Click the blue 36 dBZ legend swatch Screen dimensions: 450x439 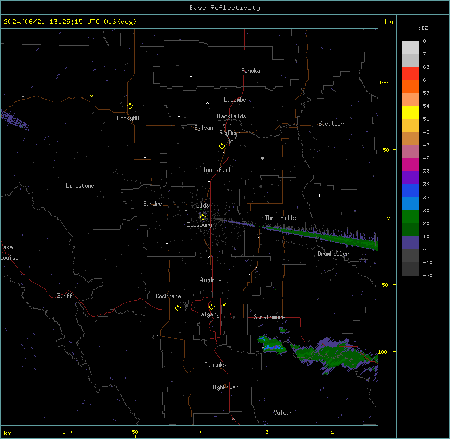point(410,190)
